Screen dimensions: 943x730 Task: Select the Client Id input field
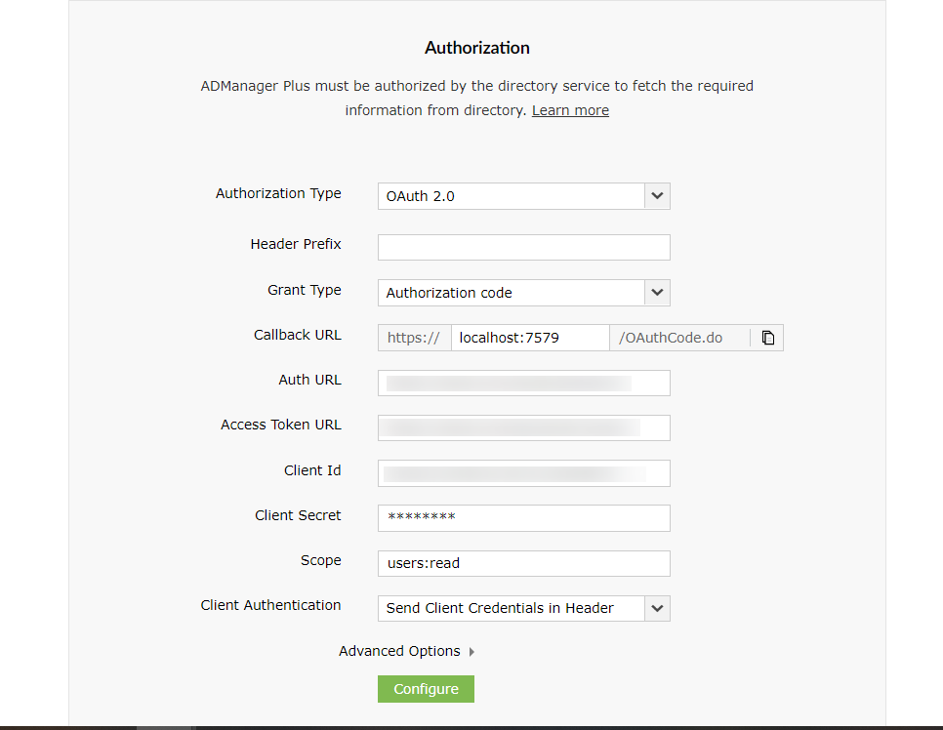(523, 473)
